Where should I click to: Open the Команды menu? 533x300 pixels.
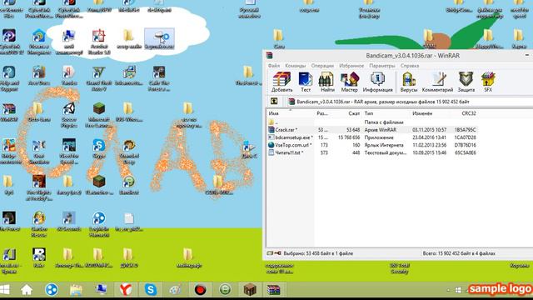pos(296,66)
